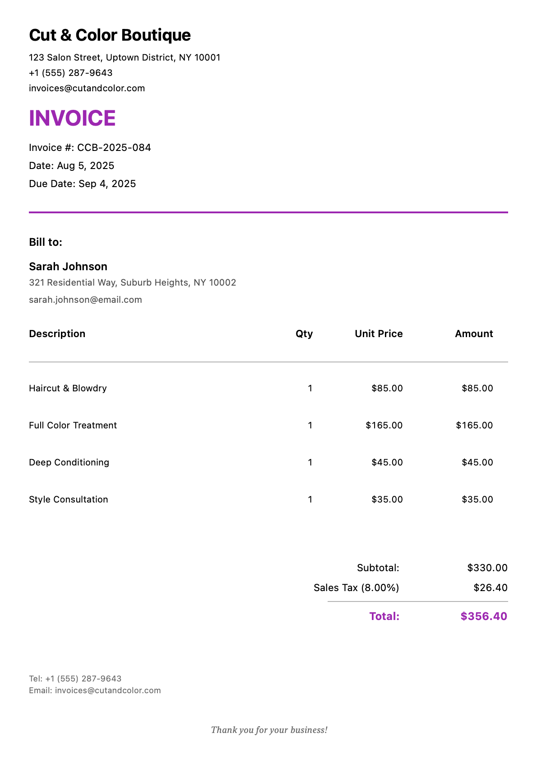Click the Qty column header
Viewport: 537px width, 761px height.
point(304,334)
